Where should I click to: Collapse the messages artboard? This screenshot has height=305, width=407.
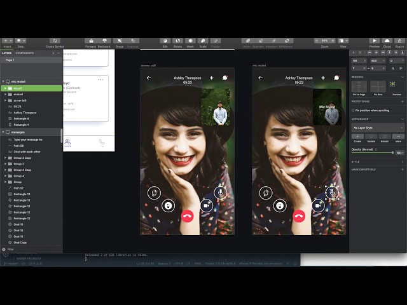[x=3, y=132]
